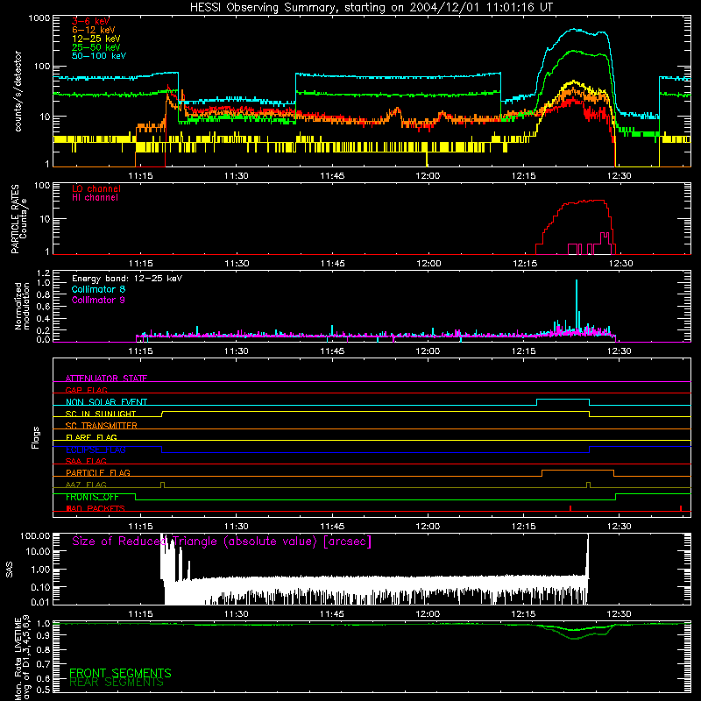Click '12:30' under the SAS panel

pos(620,614)
